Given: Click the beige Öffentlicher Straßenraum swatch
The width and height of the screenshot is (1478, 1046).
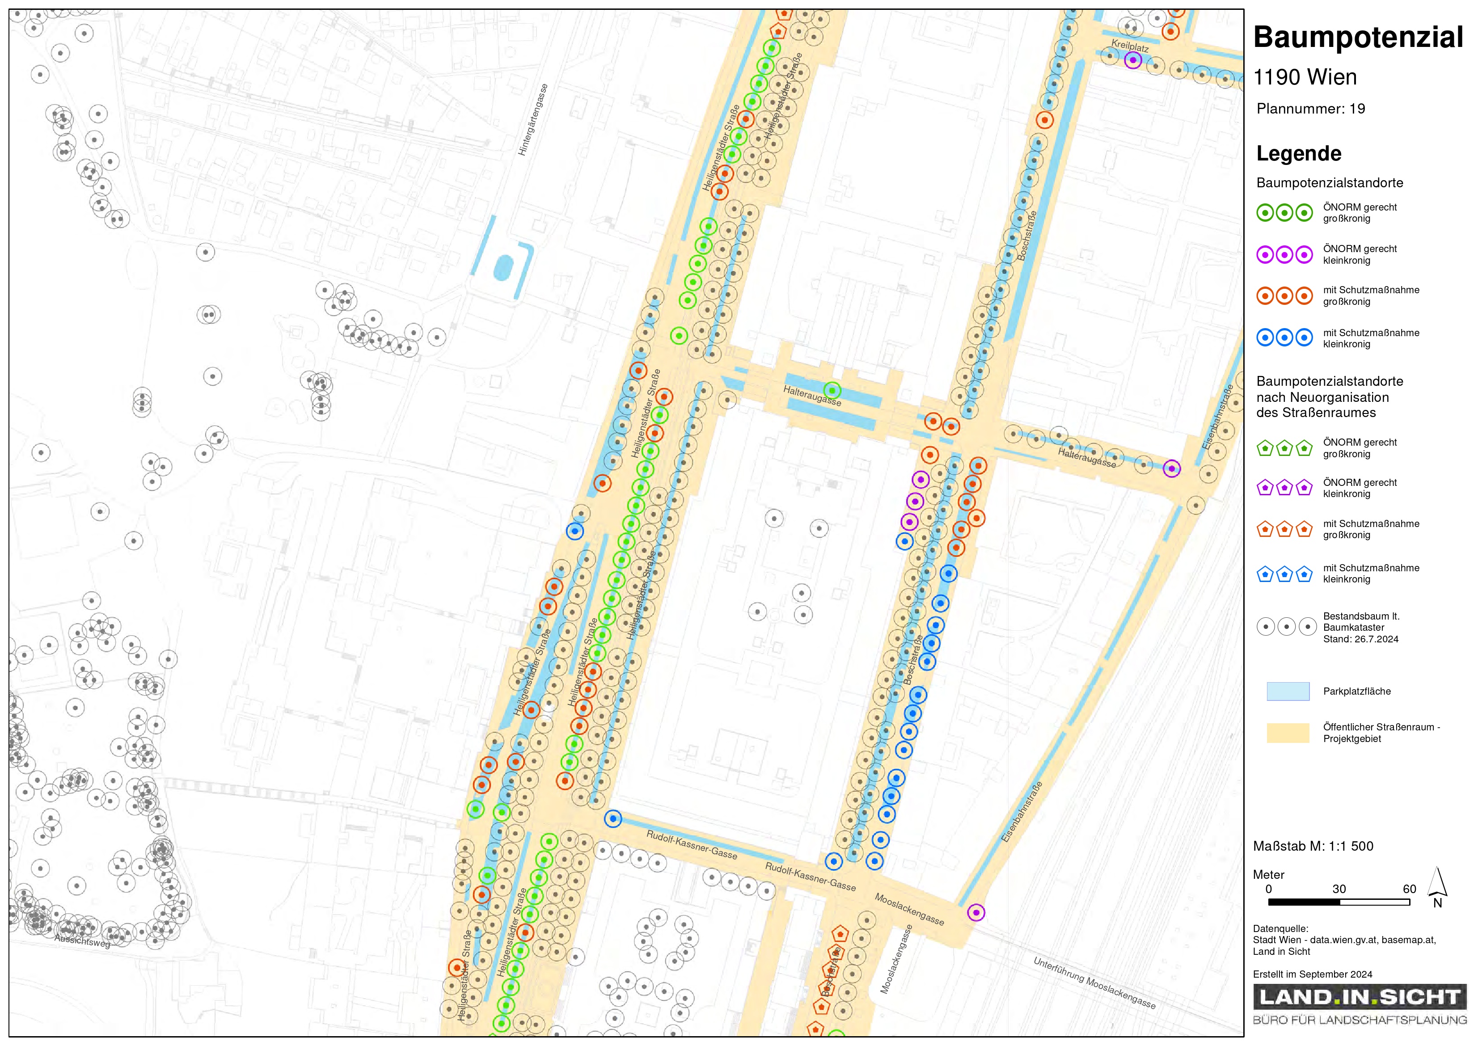Looking at the screenshot, I should click(1288, 732).
